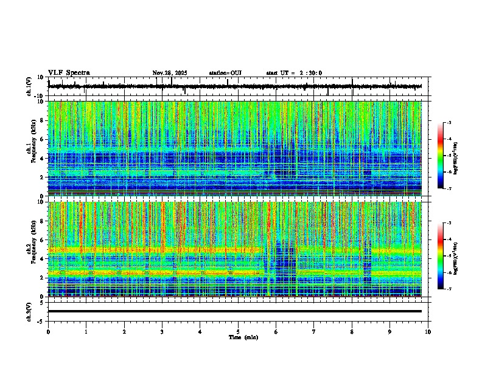Click time axis tick label "9"
482x372 pixels.
(389, 332)
